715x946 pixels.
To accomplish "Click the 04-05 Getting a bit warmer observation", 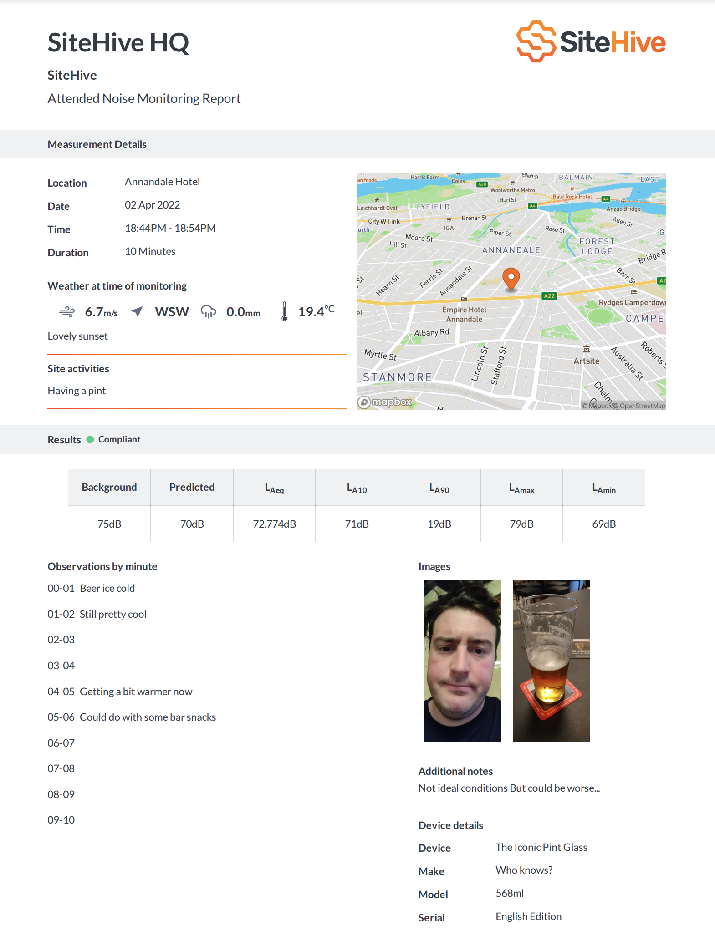I will [120, 692].
